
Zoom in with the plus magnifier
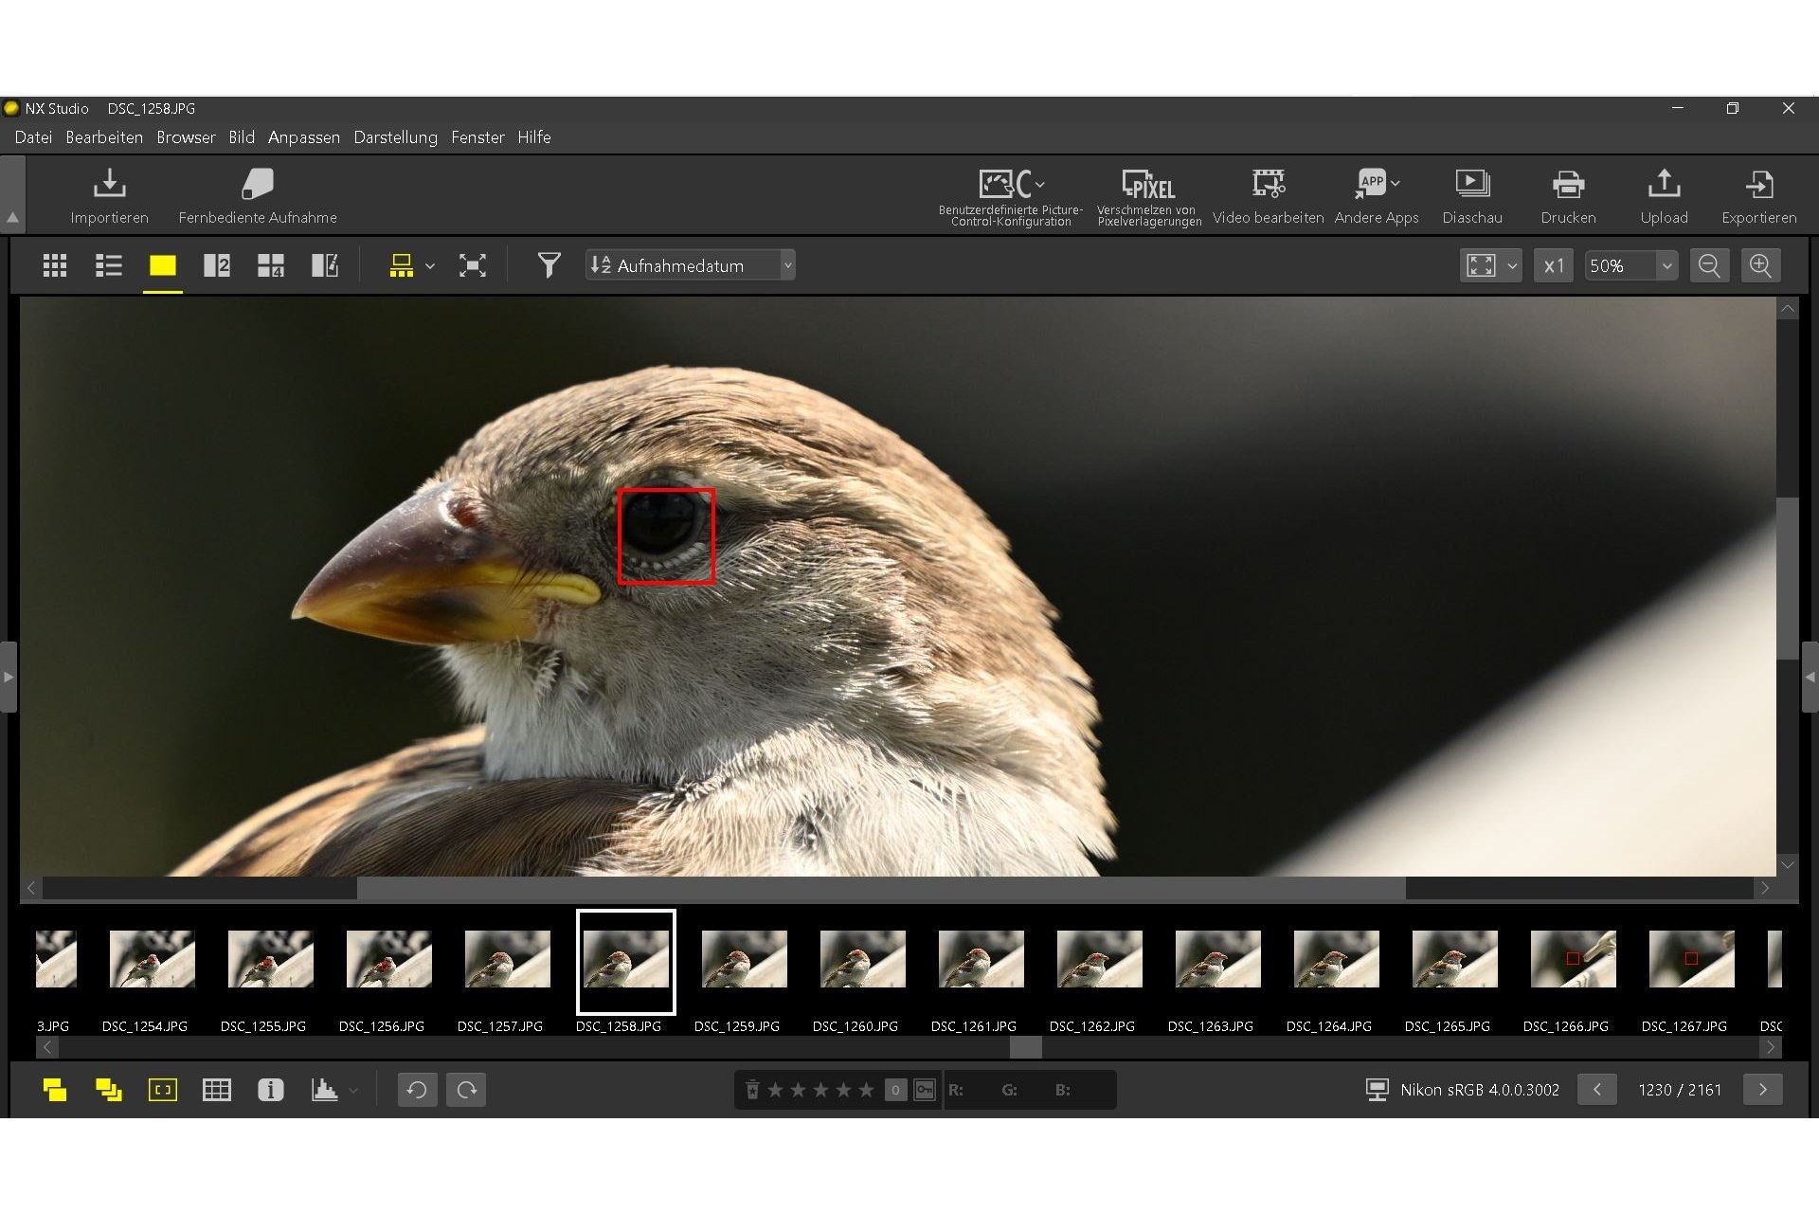(x=1760, y=265)
